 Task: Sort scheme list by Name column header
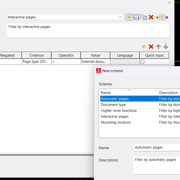(x=129, y=92)
